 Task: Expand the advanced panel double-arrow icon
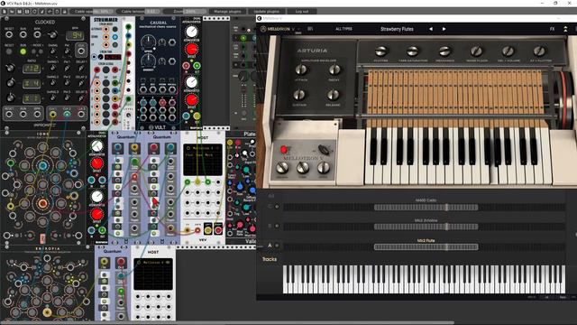tap(565, 29)
